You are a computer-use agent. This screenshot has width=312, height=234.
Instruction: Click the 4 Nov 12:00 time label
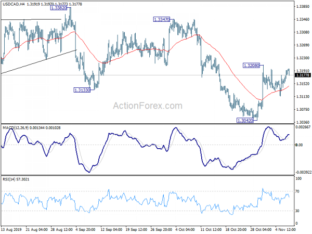coord(285,230)
